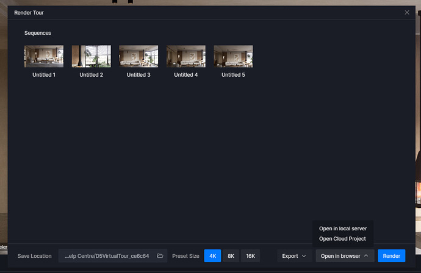Choose Open Cloud Project option

[x=342, y=238]
